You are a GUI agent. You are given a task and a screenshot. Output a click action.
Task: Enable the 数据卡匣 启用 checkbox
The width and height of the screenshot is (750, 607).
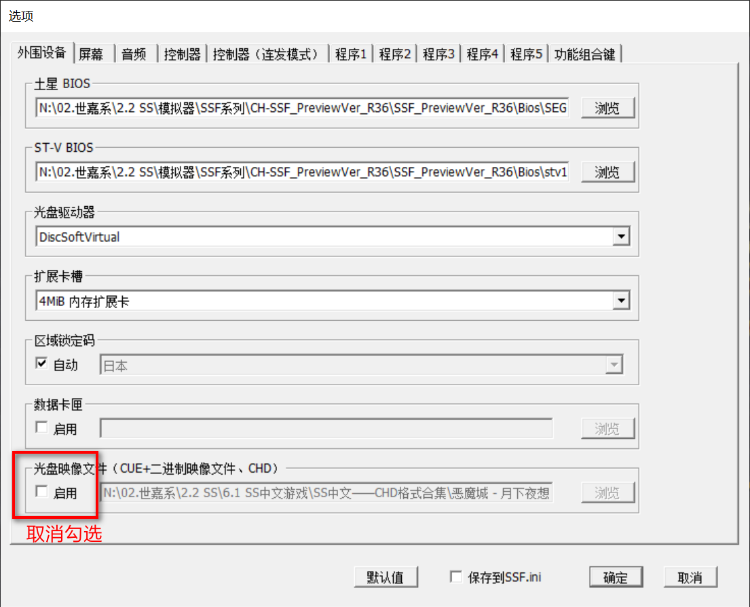click(x=42, y=428)
